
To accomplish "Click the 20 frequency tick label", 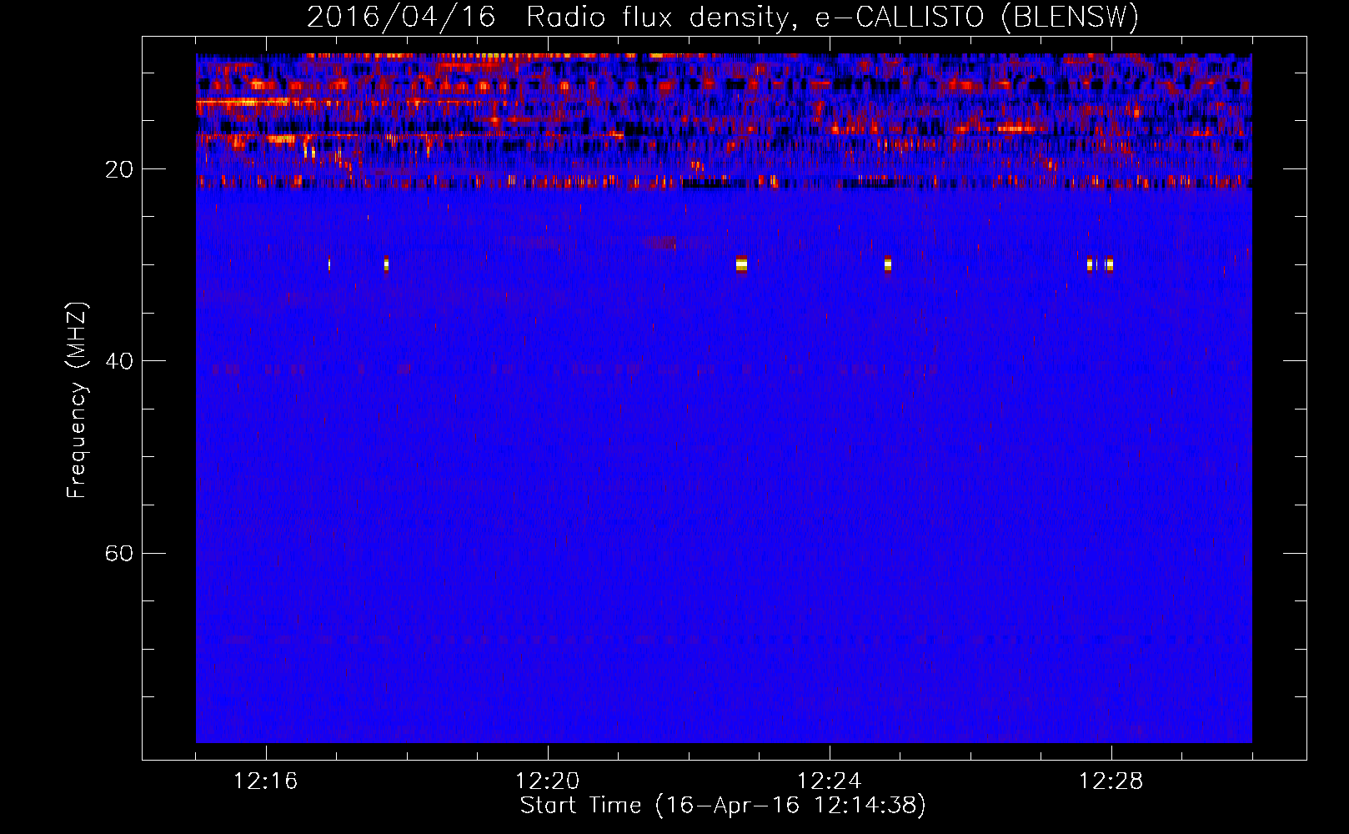I will tap(118, 170).
